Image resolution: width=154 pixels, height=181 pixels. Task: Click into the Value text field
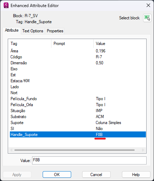(x=89, y=160)
